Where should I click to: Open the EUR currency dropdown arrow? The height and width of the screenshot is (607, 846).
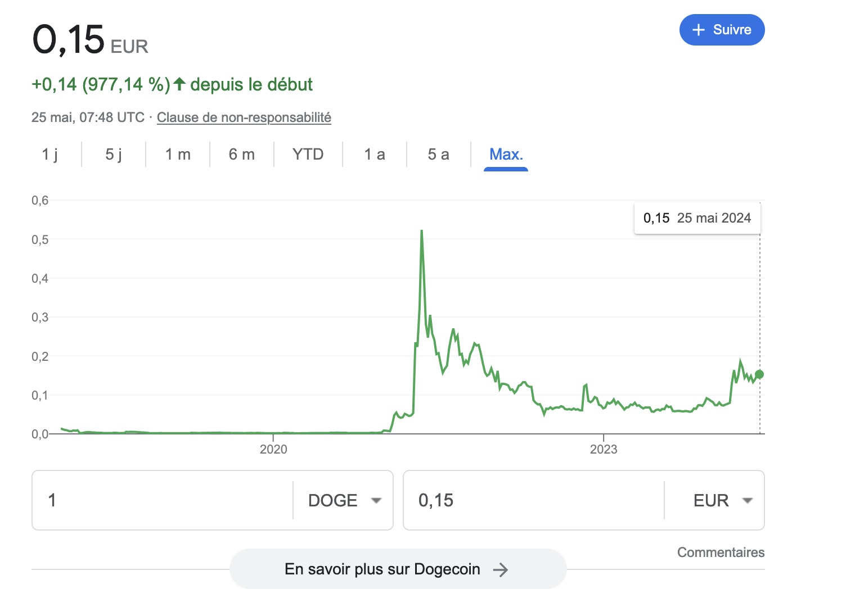click(748, 500)
